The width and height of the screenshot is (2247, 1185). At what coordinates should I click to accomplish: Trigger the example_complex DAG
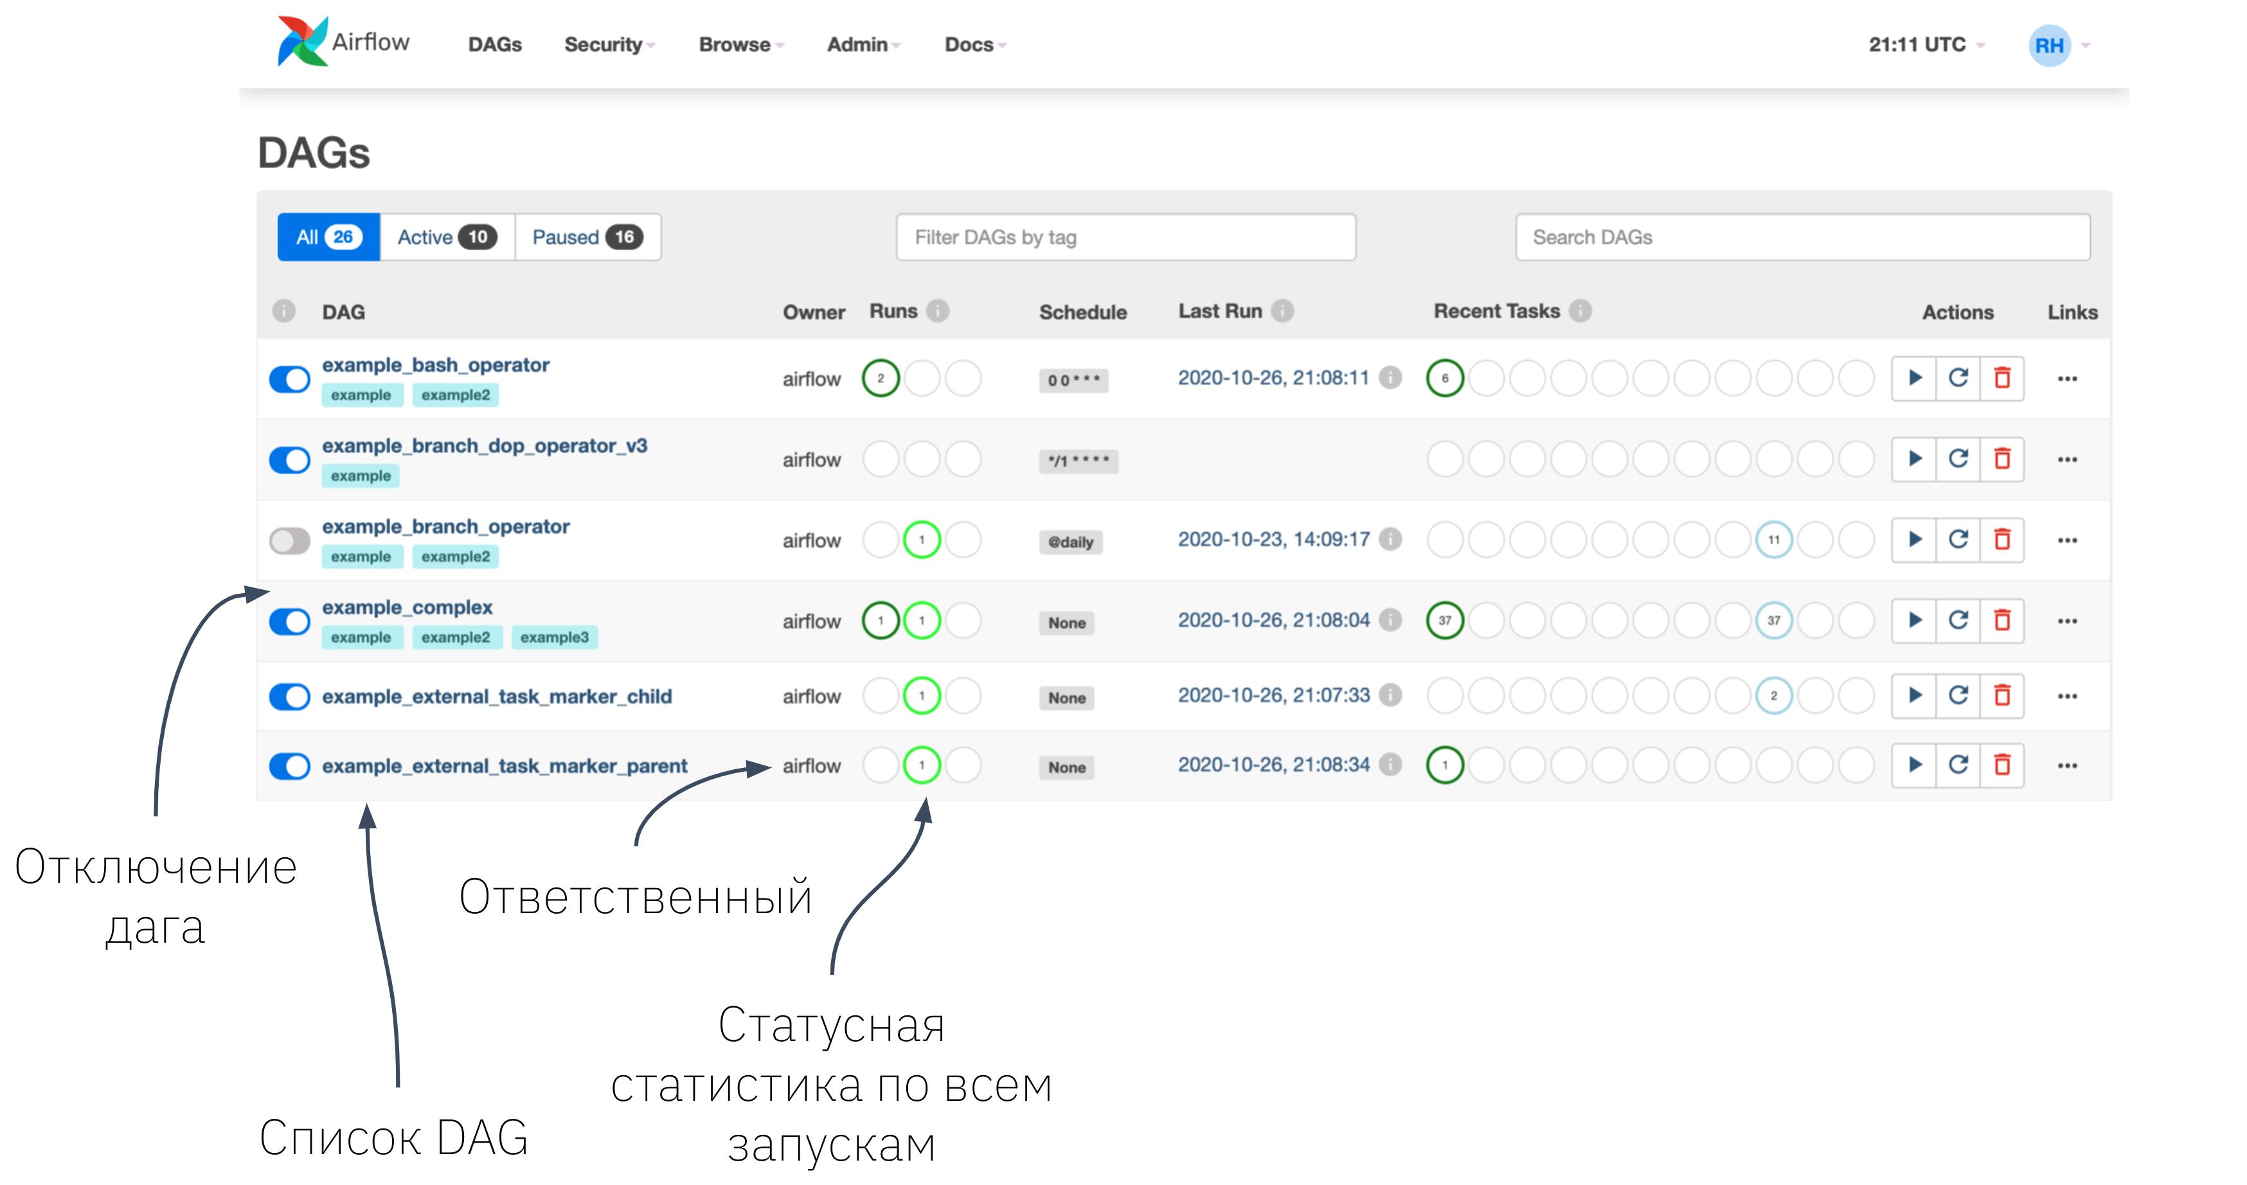1915,621
